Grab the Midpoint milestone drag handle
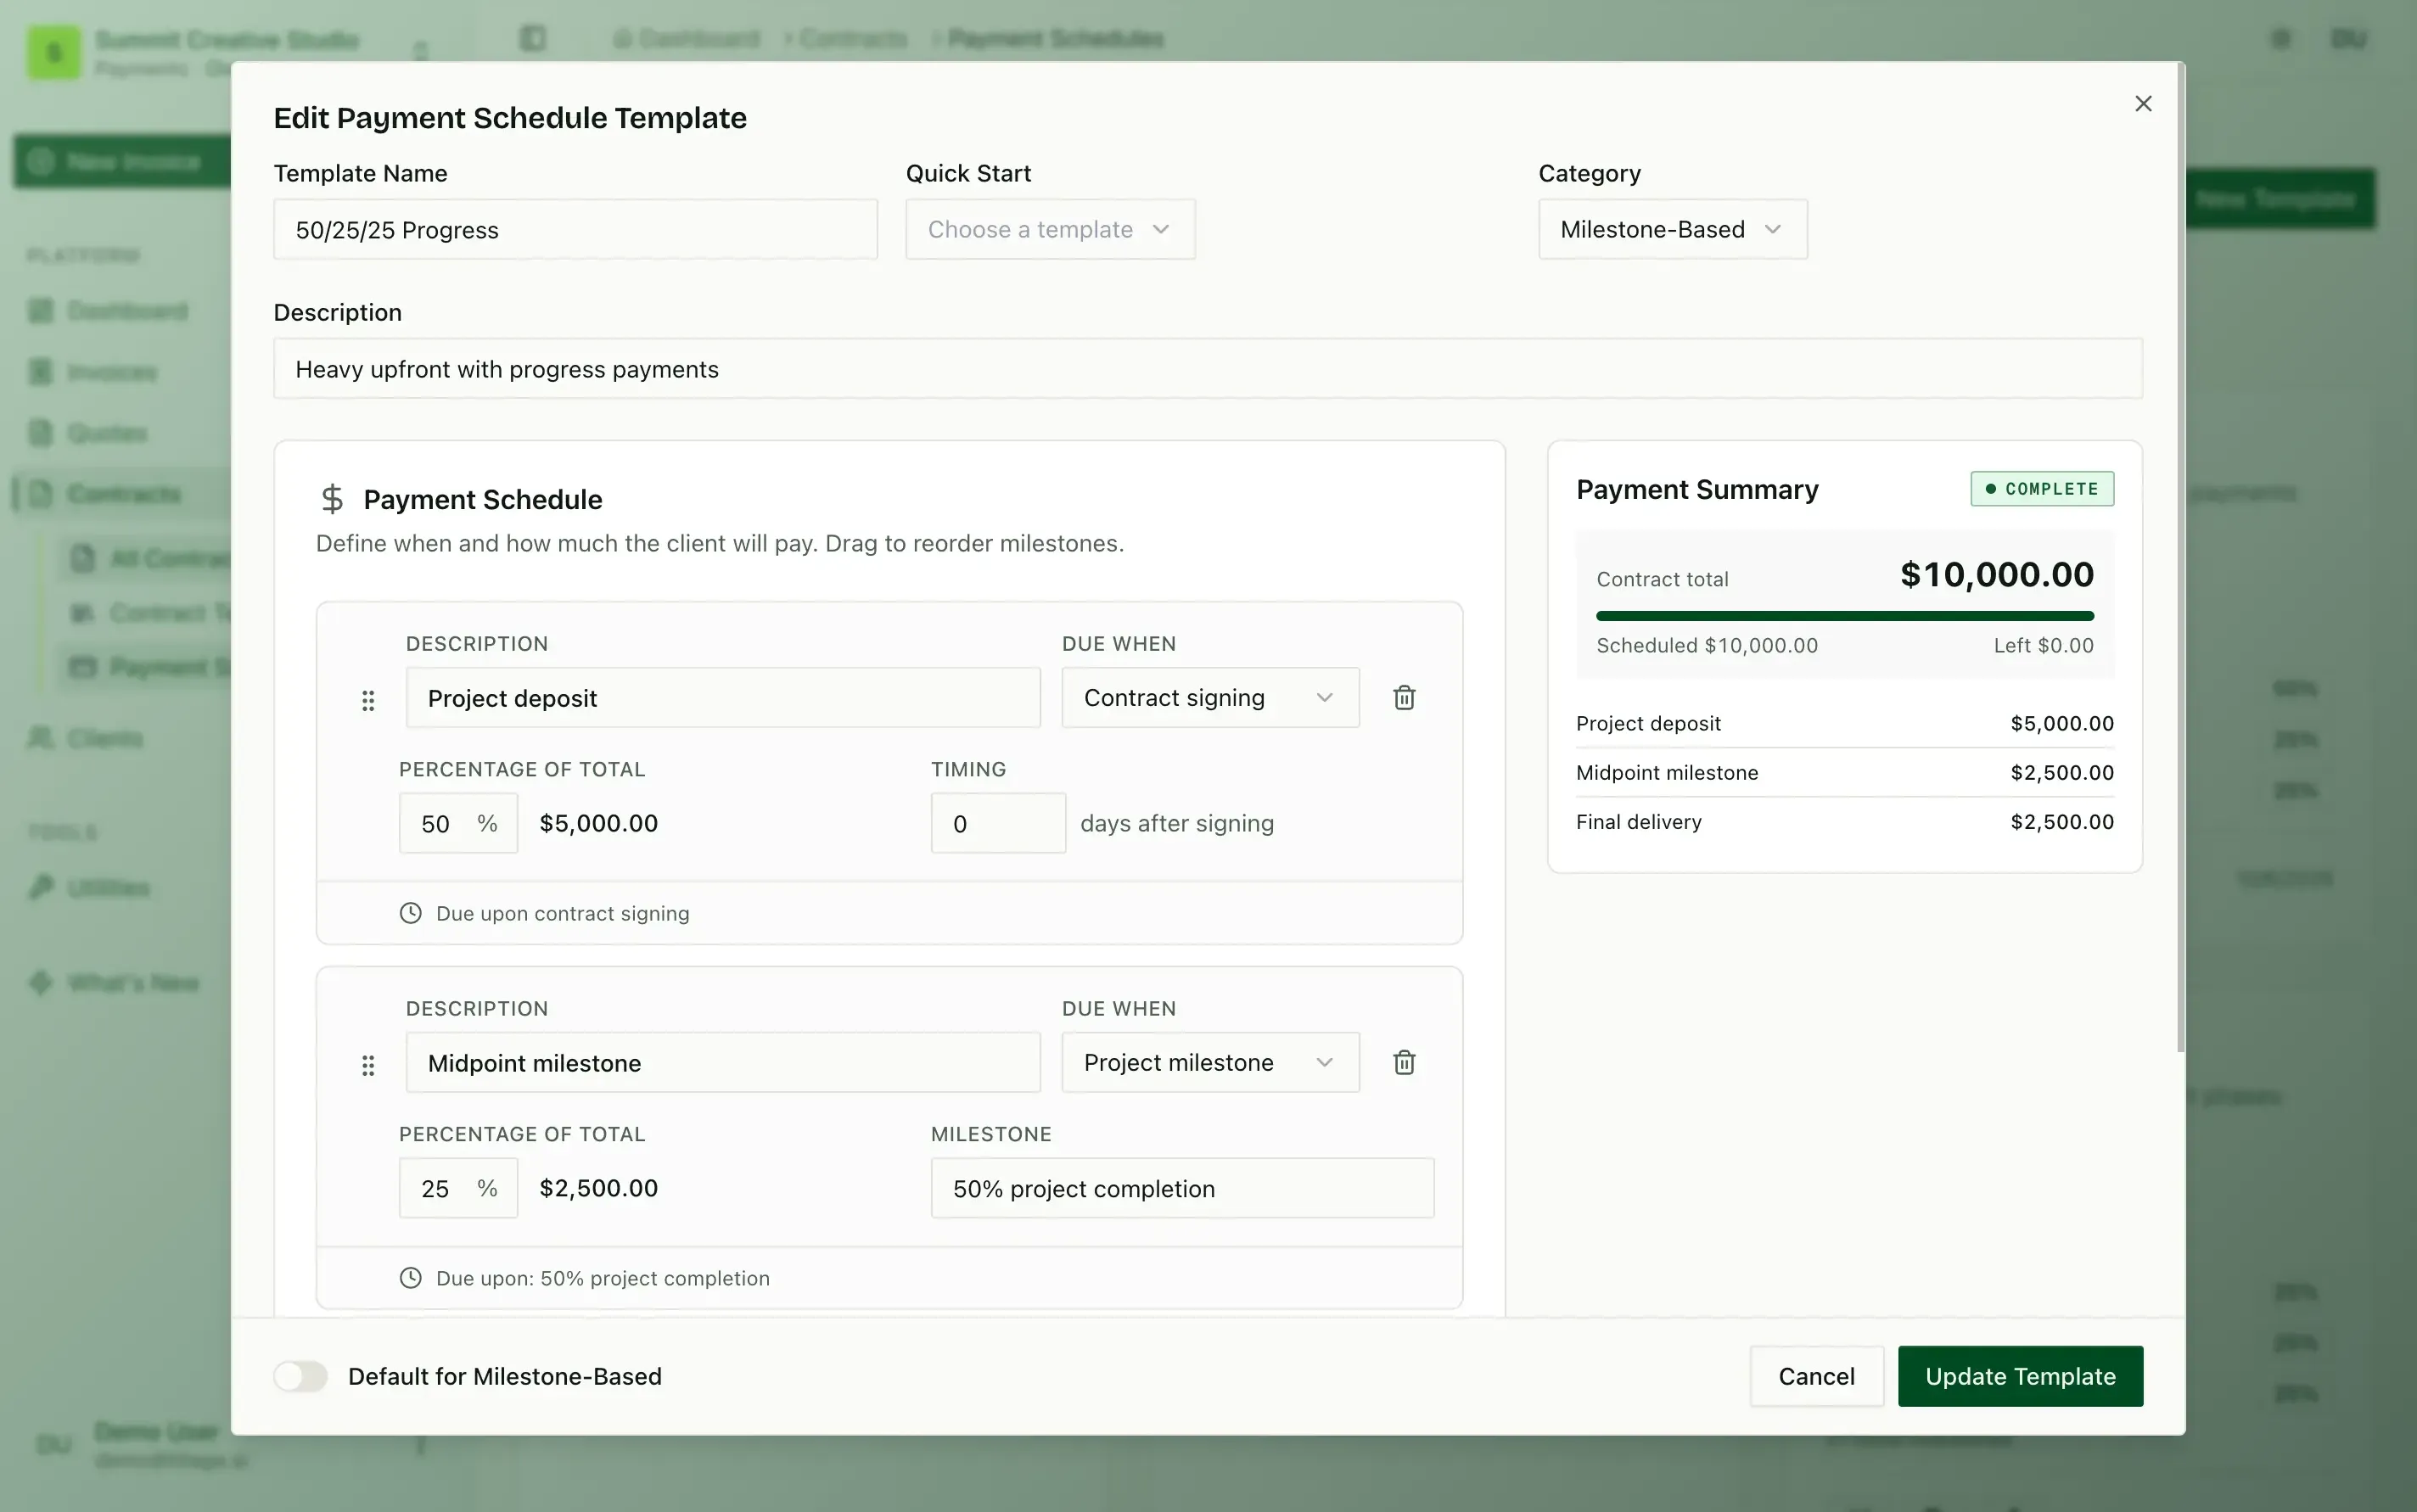The image size is (2417, 1512). point(368,1065)
